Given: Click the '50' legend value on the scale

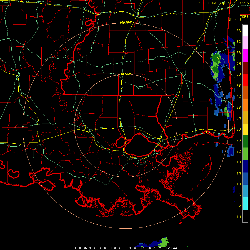Looking at the screenshot, I should coord(239,74).
